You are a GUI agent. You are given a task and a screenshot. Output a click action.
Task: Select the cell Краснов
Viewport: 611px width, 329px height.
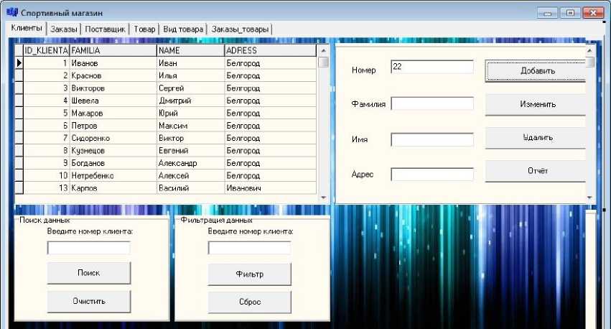click(113, 75)
